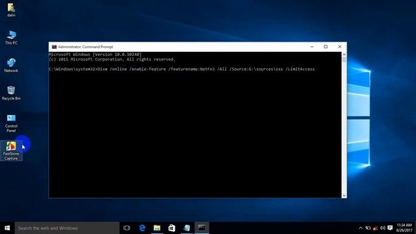Select the Control Panel desktop icon

(11, 123)
